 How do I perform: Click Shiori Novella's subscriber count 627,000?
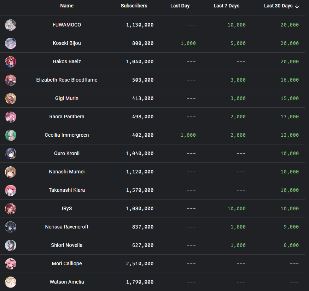click(x=140, y=245)
